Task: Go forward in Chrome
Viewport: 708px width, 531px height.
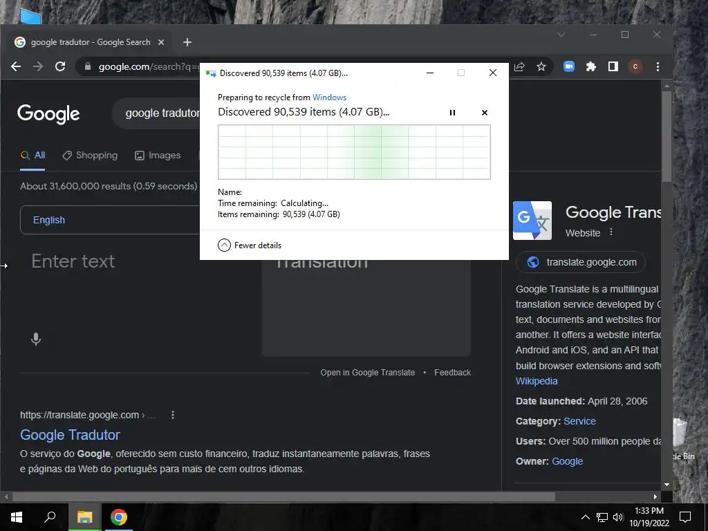Action: tap(38, 67)
